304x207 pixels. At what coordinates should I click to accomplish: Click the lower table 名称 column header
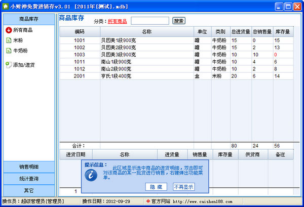pyautogui.click(x=125, y=154)
